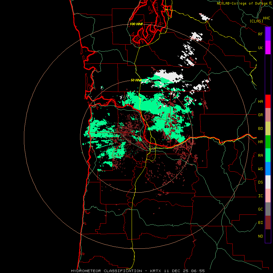
Task: Click the RF purple legend swatch
Action: [268, 34]
